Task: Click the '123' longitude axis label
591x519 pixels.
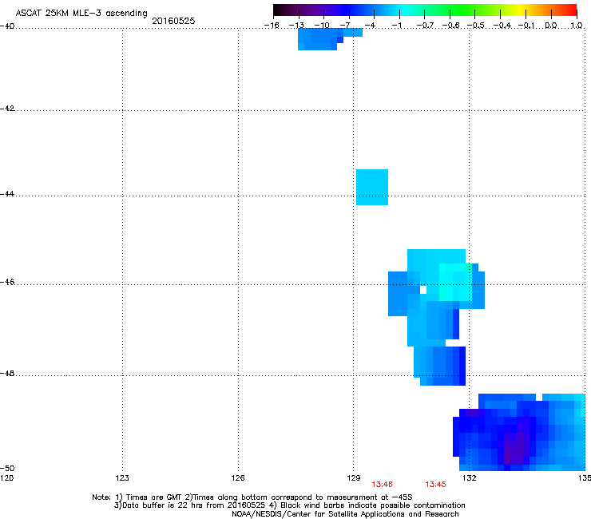Action: click(122, 478)
